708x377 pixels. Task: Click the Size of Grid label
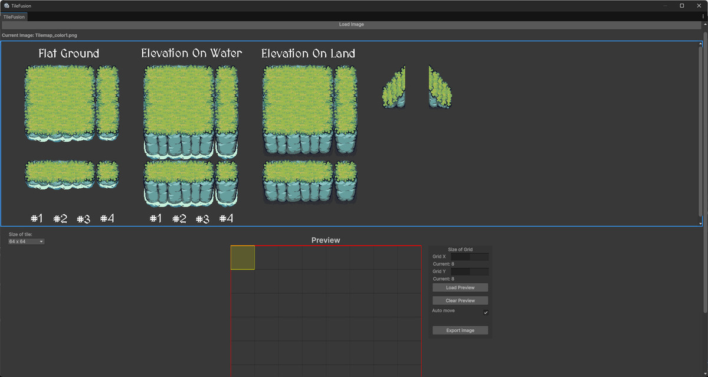coord(460,250)
